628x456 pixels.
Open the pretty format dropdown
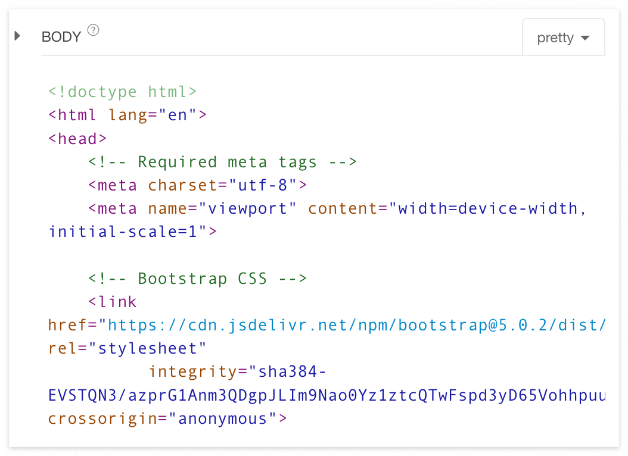coord(563,37)
